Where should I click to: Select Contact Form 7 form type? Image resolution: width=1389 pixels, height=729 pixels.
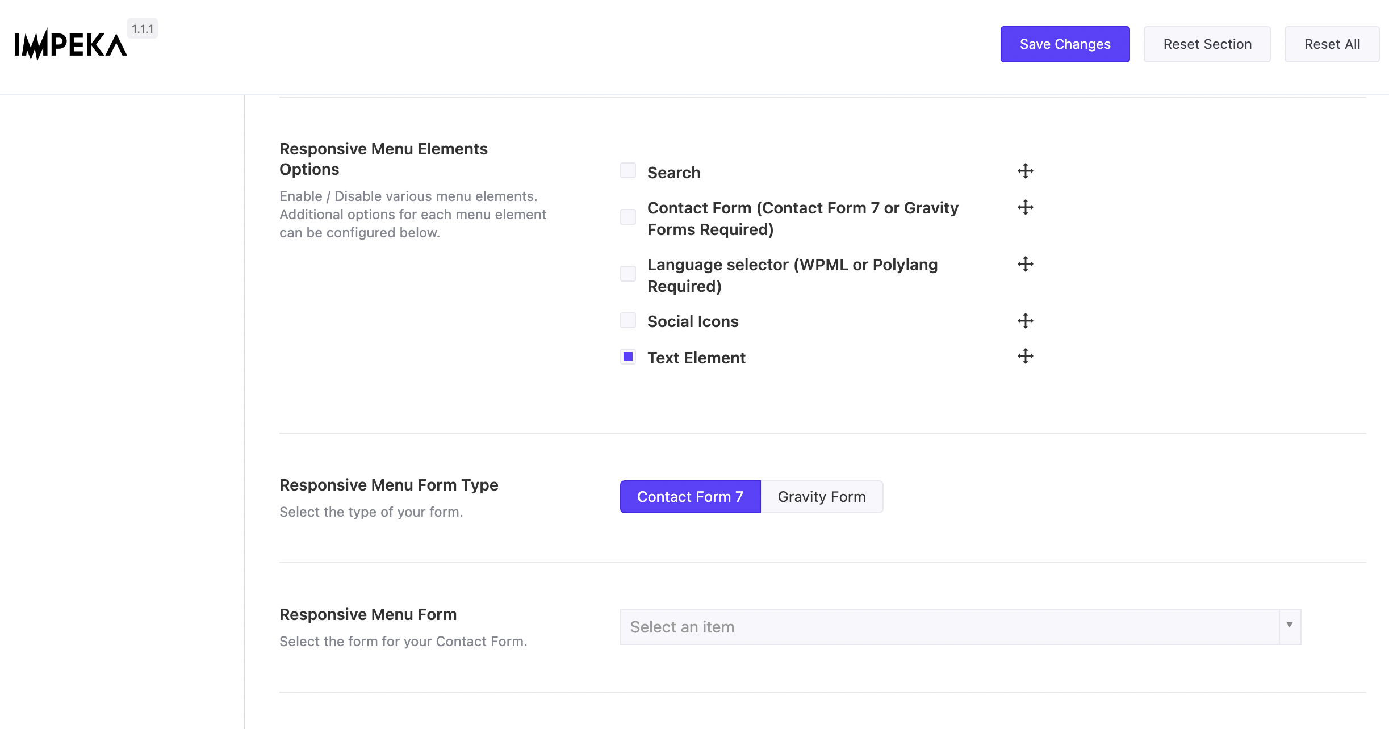pos(690,497)
